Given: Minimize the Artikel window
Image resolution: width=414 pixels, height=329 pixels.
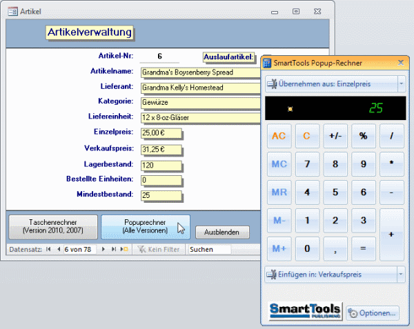Looking at the screenshot, I should [x=275, y=12].
